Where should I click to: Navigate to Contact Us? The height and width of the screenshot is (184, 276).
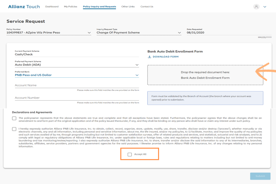tap(147, 7)
